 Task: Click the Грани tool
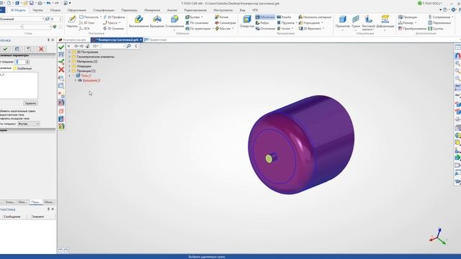(356, 22)
